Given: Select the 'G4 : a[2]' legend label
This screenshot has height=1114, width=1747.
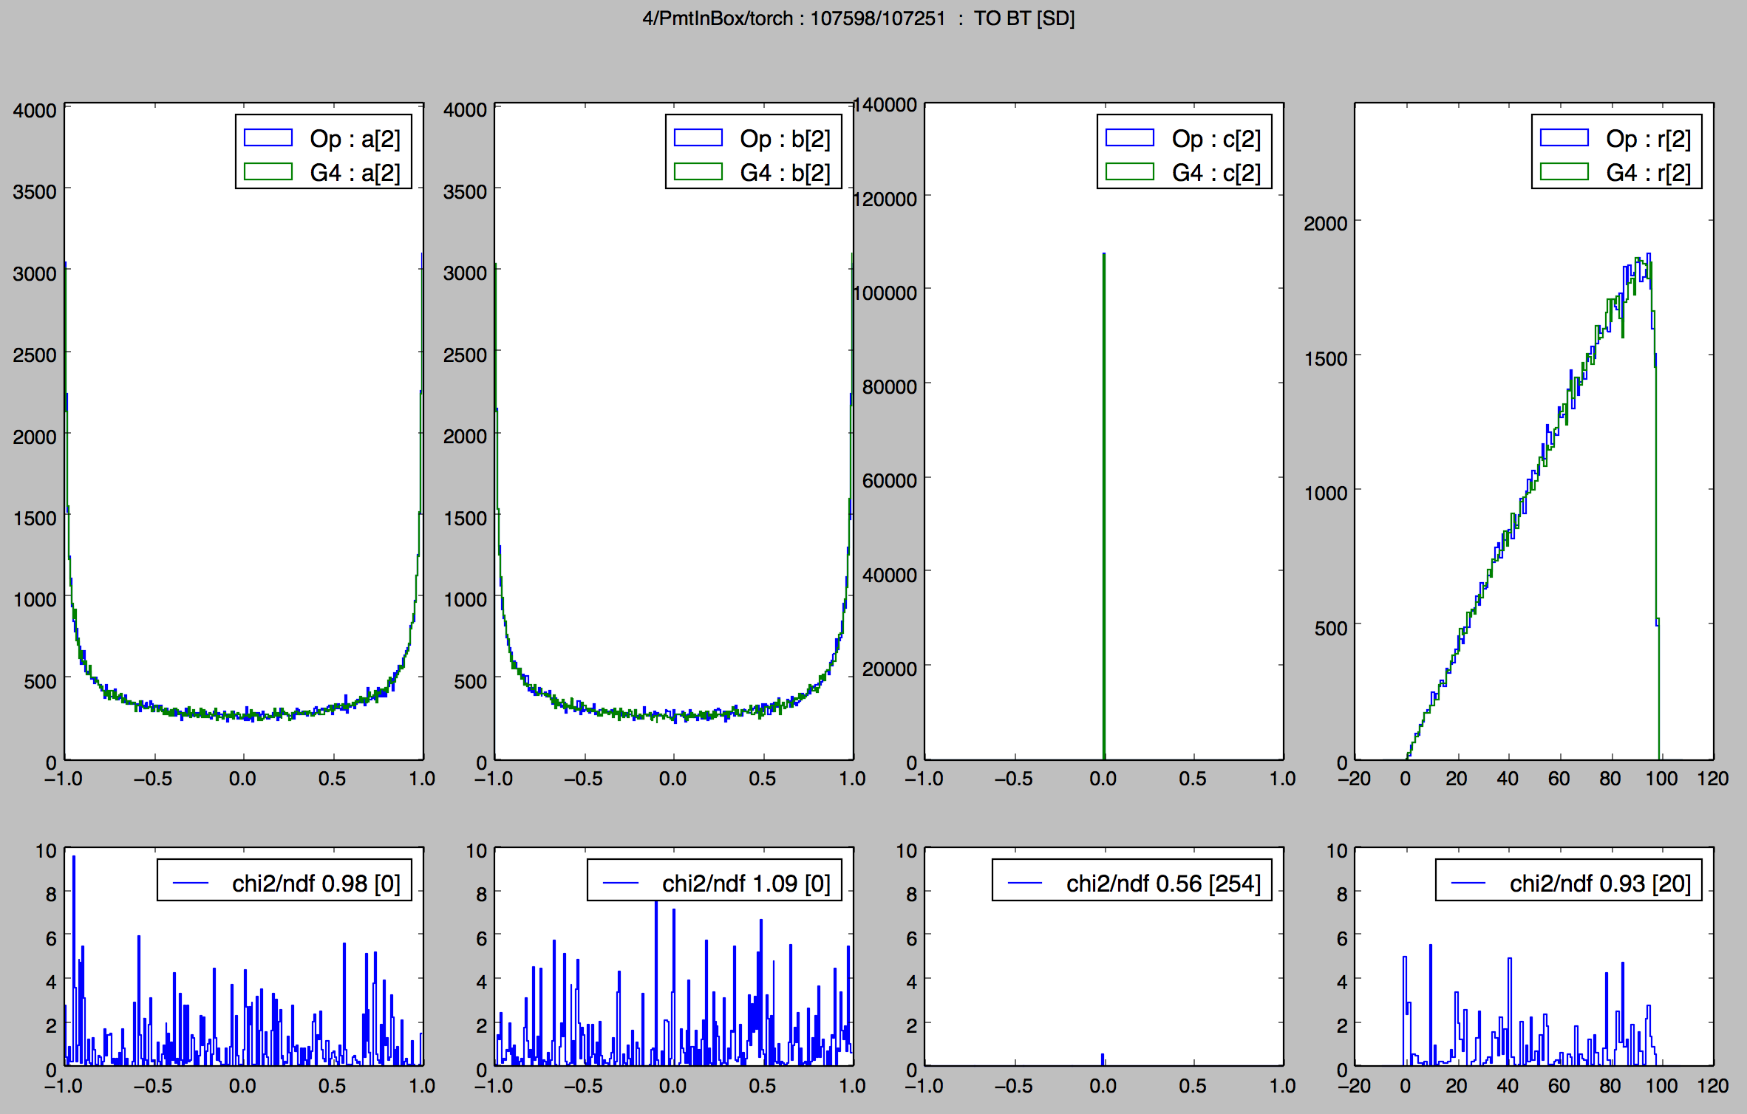Looking at the screenshot, I should coord(355,173).
